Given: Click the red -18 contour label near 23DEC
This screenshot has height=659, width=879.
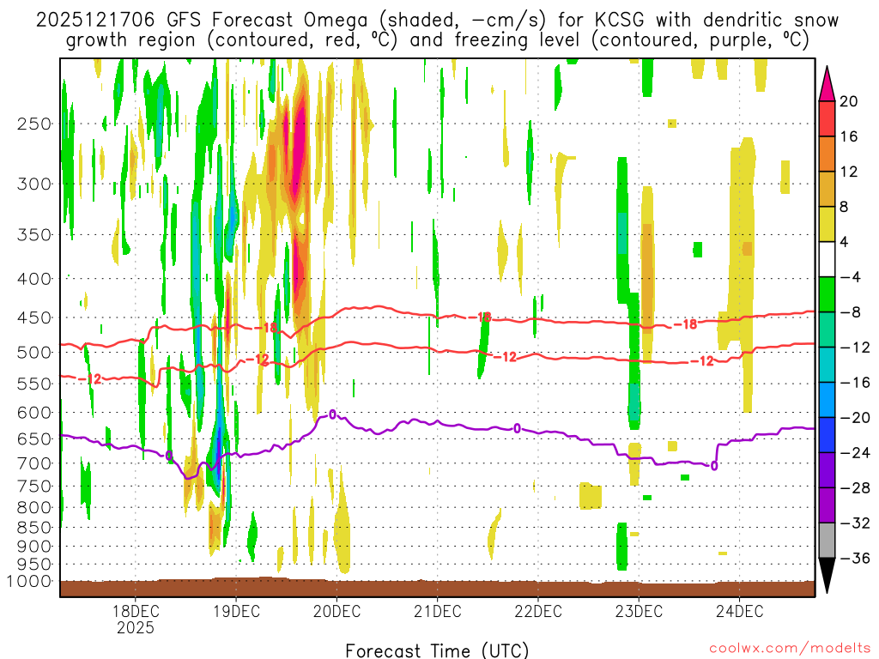Looking at the screenshot, I should coord(685,323).
